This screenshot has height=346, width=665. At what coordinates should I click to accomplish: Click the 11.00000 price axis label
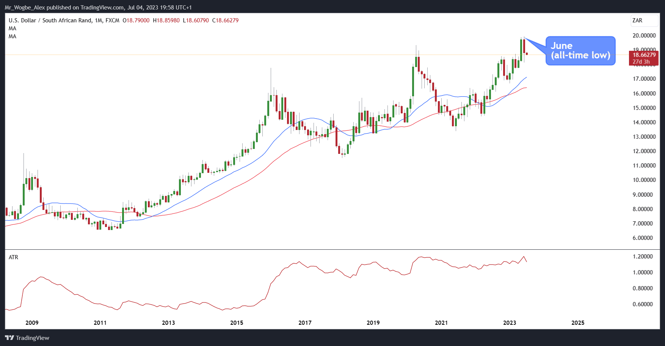[x=644, y=166]
